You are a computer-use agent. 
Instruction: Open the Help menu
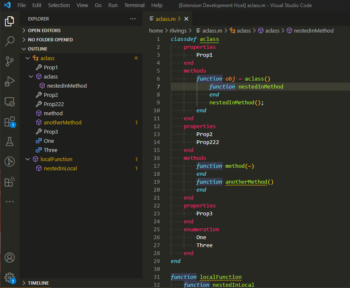(157, 5)
